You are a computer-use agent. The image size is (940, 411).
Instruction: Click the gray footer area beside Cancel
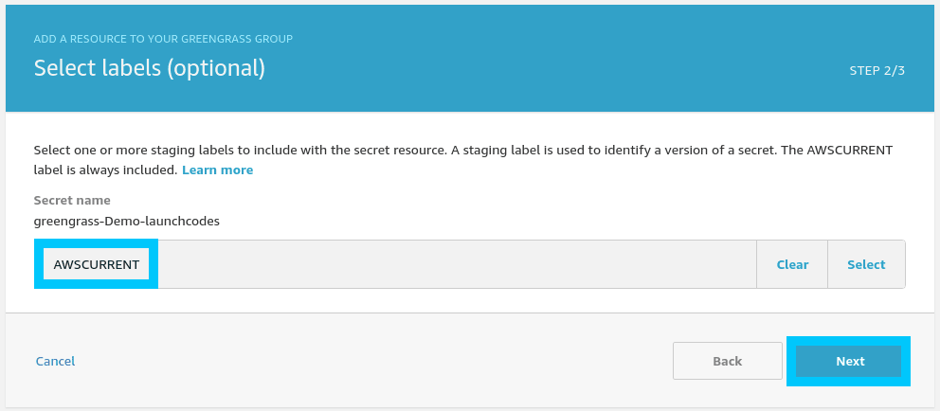pyautogui.click(x=360, y=361)
